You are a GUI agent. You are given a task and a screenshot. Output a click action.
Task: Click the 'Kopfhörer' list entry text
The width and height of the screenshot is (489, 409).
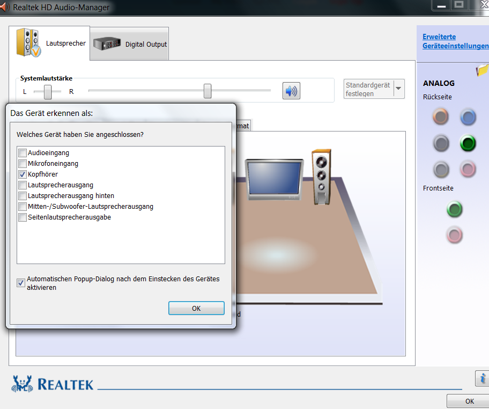point(43,174)
